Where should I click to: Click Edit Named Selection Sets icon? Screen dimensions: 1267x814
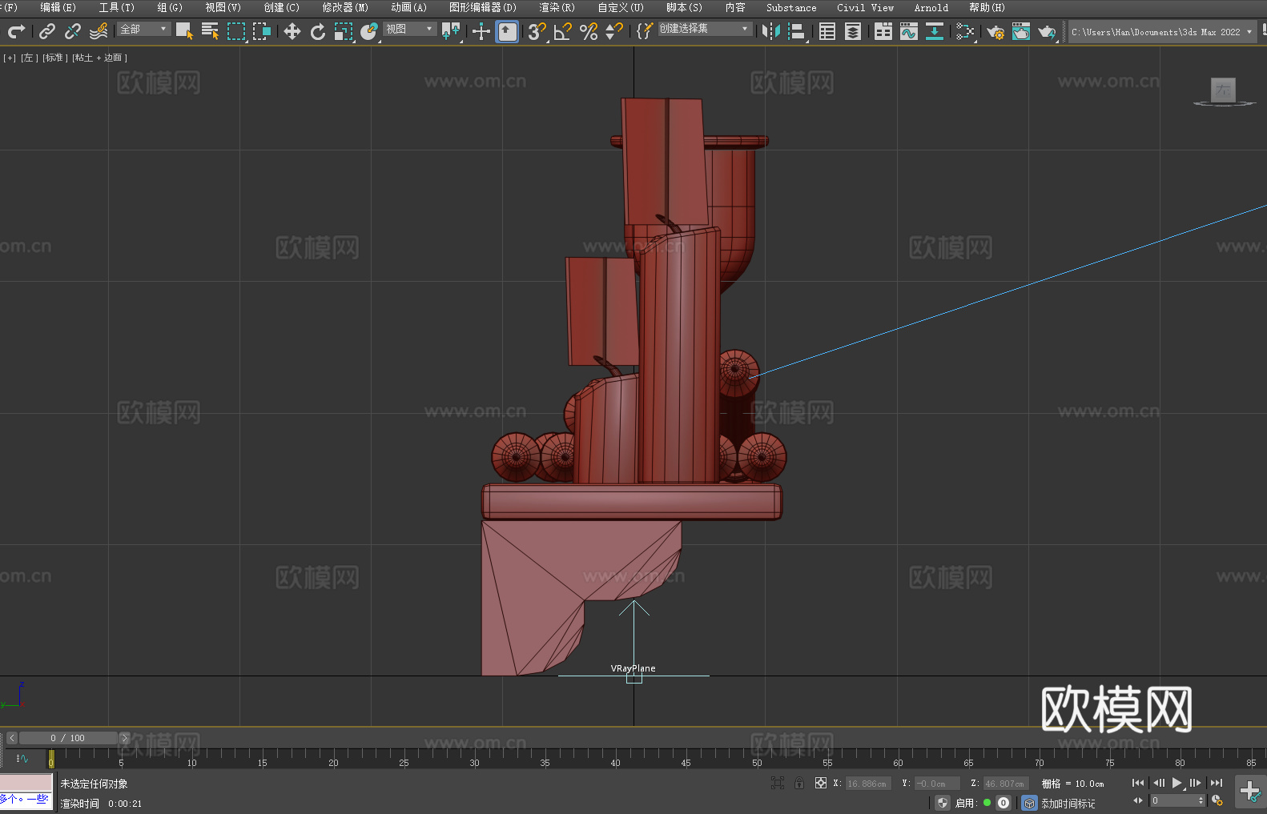(644, 31)
